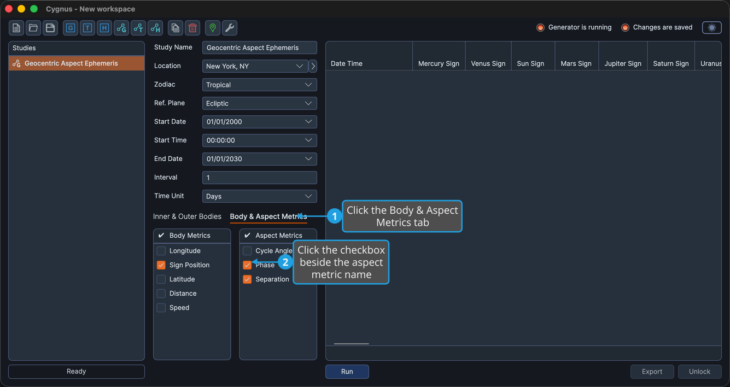The height and width of the screenshot is (387, 730).
Task: Expand the Time Unit Days dropdown
Action: coord(260,196)
